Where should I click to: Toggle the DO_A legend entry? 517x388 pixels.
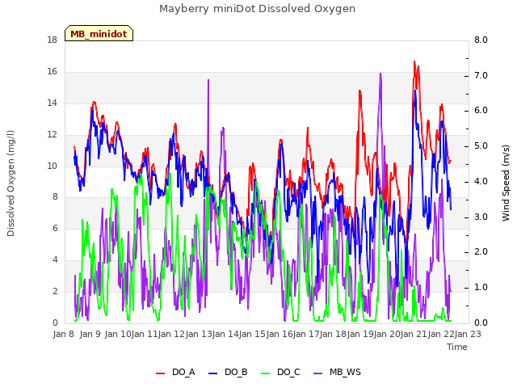click(x=175, y=373)
